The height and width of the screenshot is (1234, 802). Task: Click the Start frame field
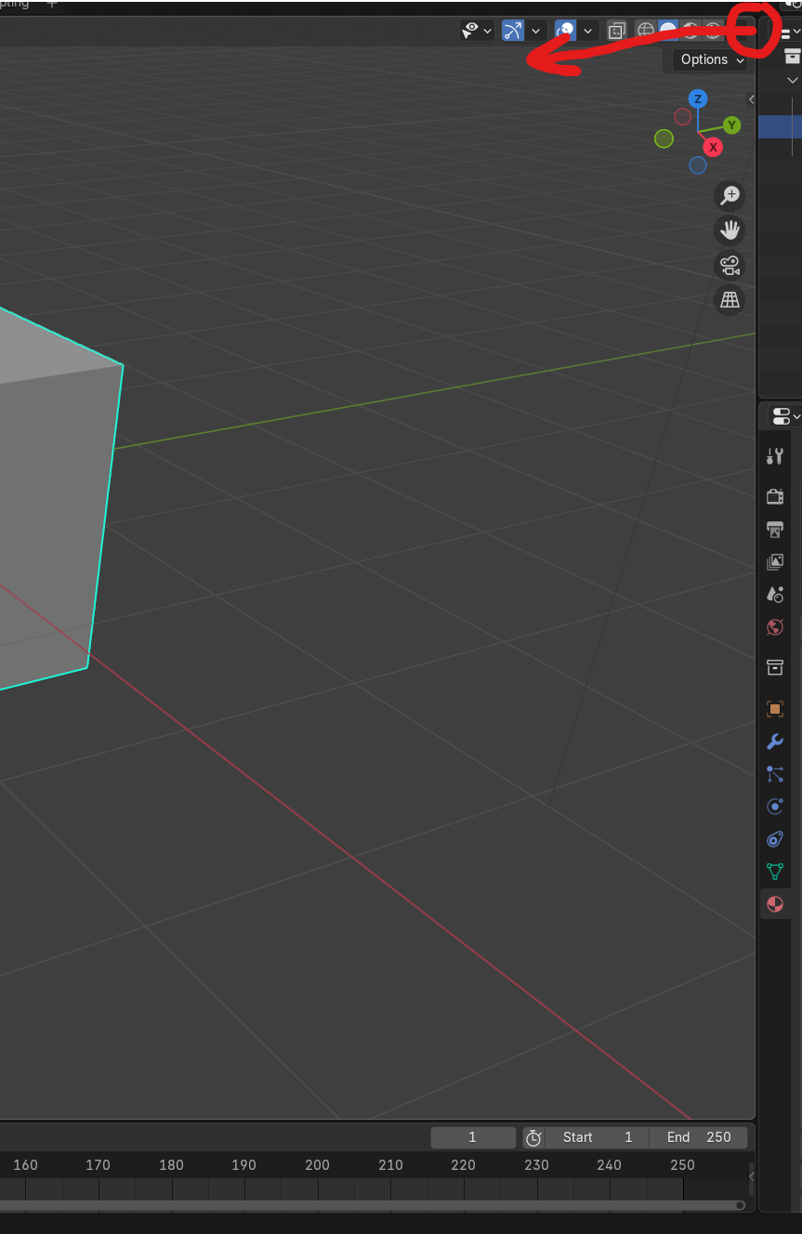point(596,1137)
